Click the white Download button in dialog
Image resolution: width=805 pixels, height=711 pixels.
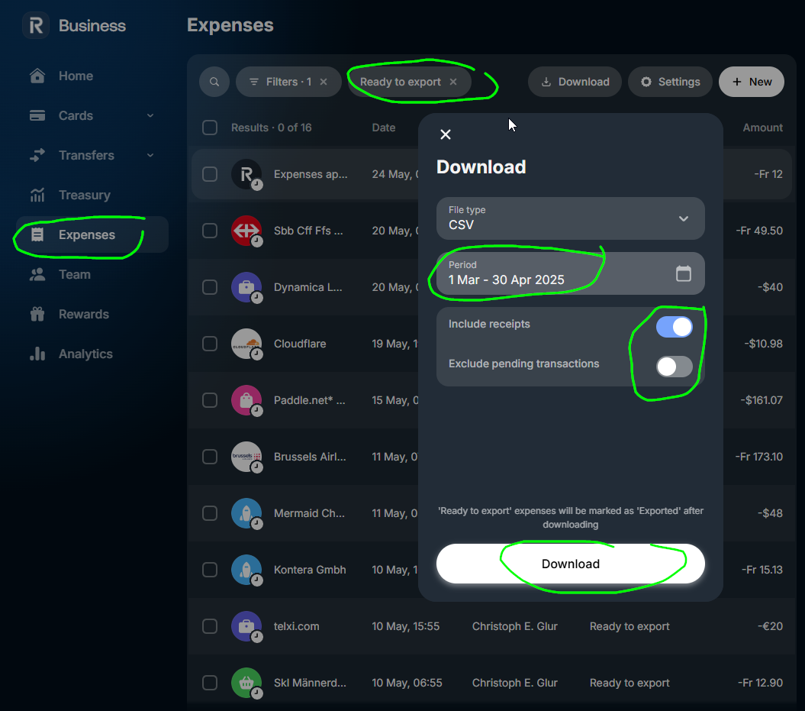tap(571, 564)
